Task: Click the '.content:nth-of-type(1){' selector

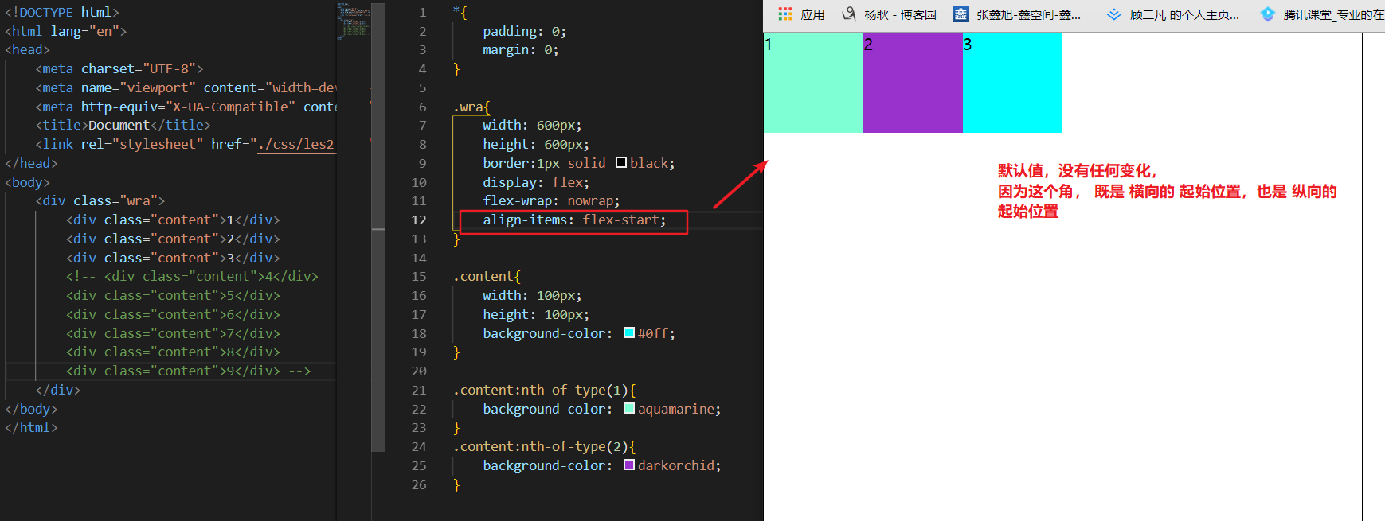Action: 544,390
